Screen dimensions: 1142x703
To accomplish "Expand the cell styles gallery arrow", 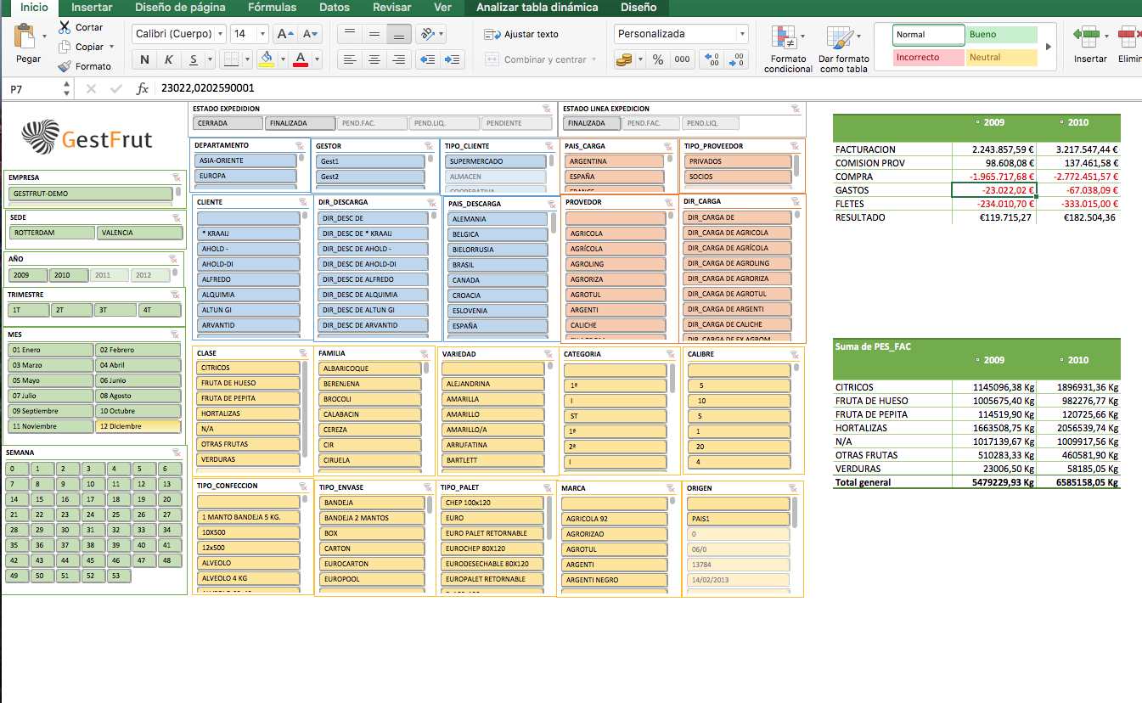I will [1048, 47].
